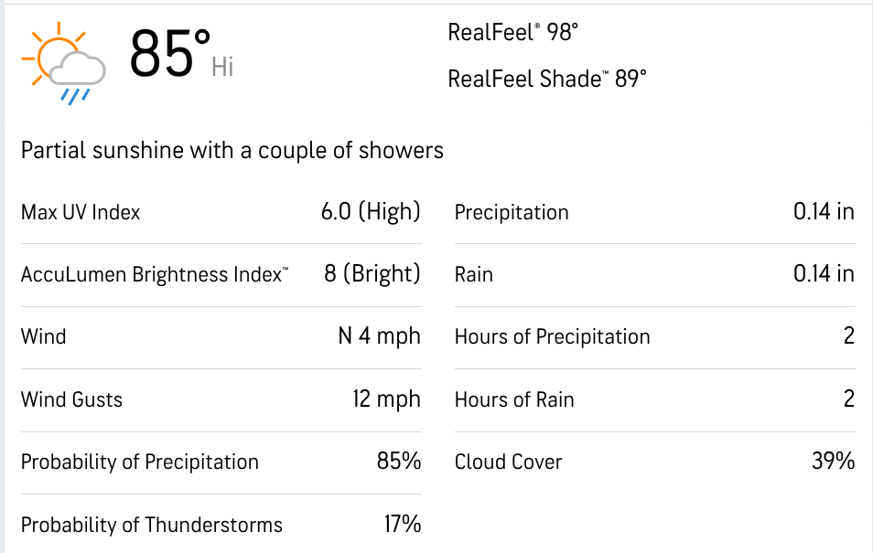
Task: Click the Probability of Precipitation label
Action: [140, 462]
